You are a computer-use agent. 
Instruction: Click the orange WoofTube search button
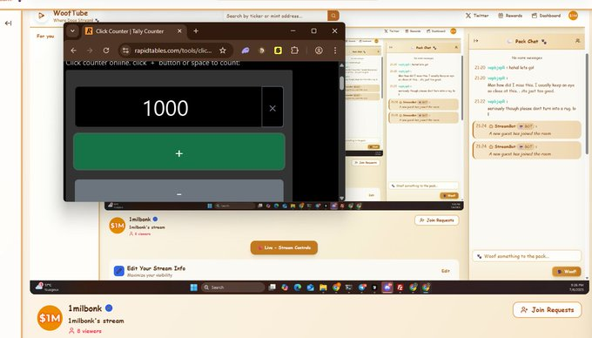333,16
